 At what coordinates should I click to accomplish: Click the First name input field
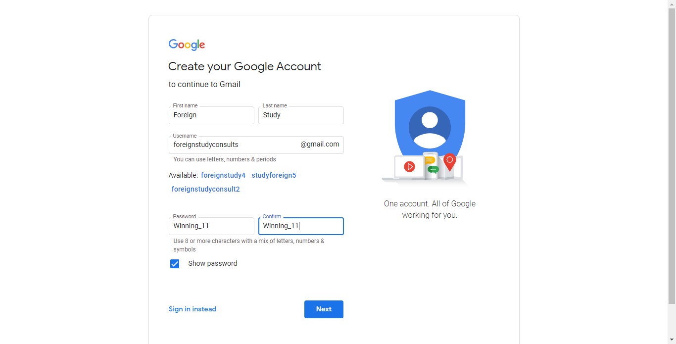click(x=211, y=115)
